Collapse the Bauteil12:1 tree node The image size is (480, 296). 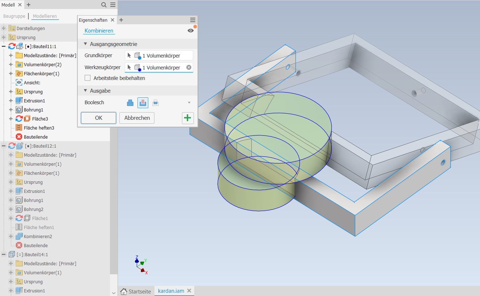pyautogui.click(x=4, y=146)
